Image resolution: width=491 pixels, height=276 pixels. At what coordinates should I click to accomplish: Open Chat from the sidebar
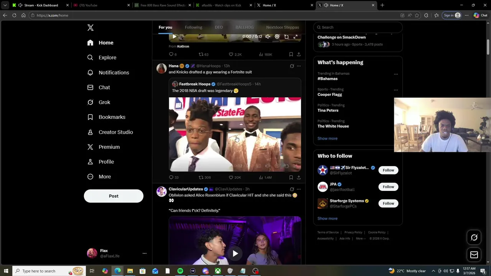point(99,87)
